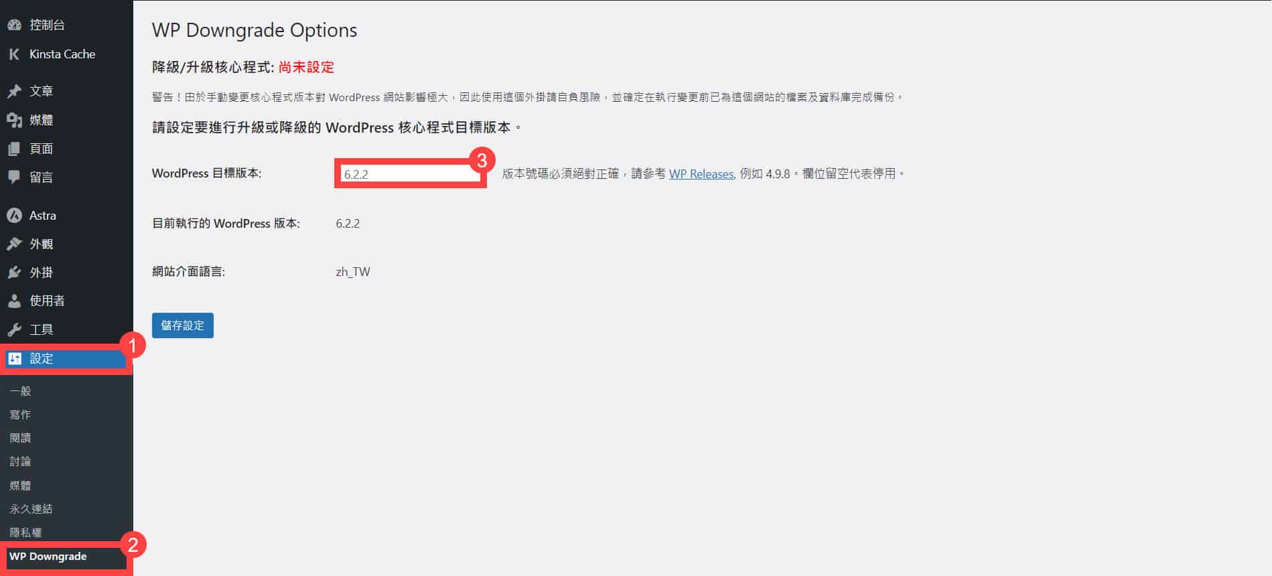Select the 頁面 pages icon

pos(14,149)
